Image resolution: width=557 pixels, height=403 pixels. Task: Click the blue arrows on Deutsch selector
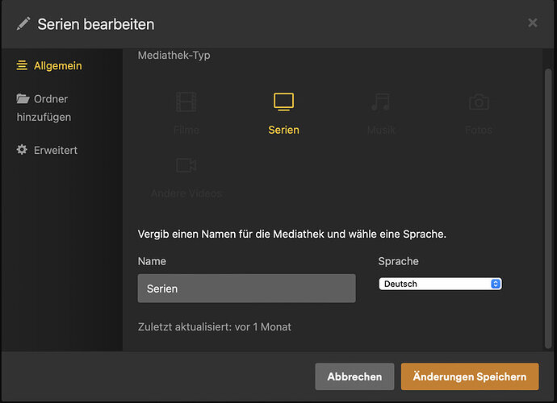[x=496, y=284]
